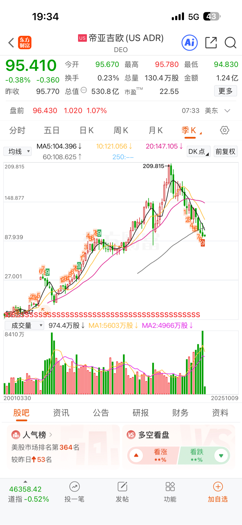Tap the 美股市场排名第364名 text
Viewport: 242px width, 525px height.
(x=45, y=447)
